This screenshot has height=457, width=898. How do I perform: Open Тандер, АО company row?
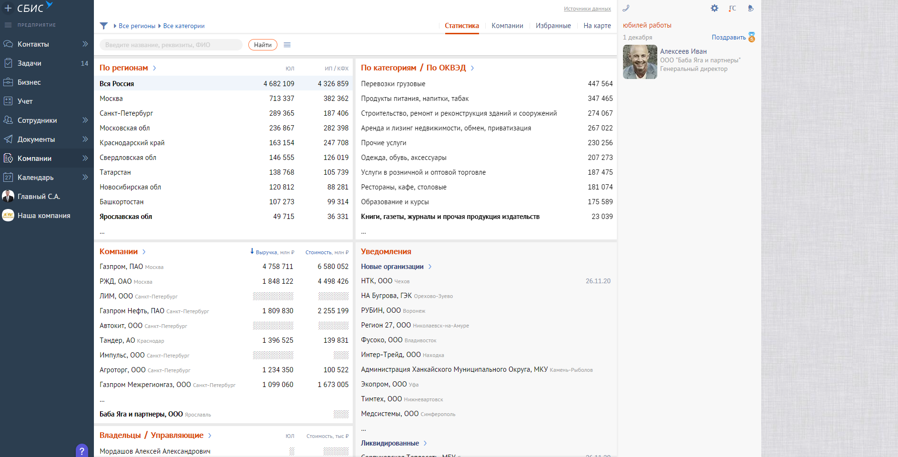point(224,340)
